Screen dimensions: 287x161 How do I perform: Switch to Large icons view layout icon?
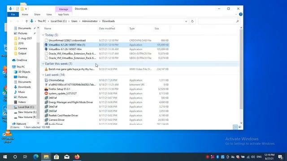240,127
